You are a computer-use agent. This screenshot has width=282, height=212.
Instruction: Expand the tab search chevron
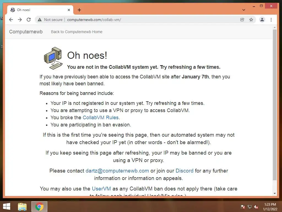click(244, 10)
